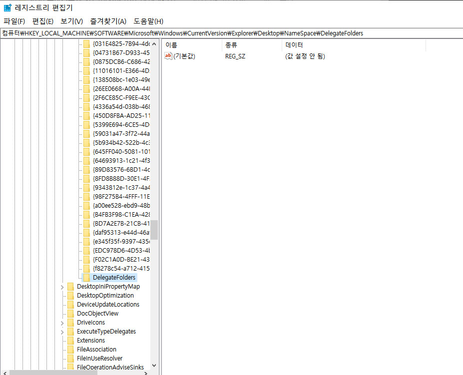The width and height of the screenshot is (463, 375).
Task: Click the vertical scrollbar thumb in tree
Action: click(154, 230)
